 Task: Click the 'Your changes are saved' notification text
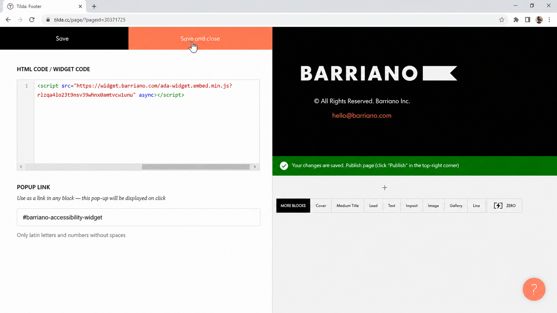click(x=375, y=165)
